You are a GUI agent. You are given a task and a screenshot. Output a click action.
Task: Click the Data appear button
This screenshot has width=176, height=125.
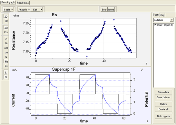(164, 116)
